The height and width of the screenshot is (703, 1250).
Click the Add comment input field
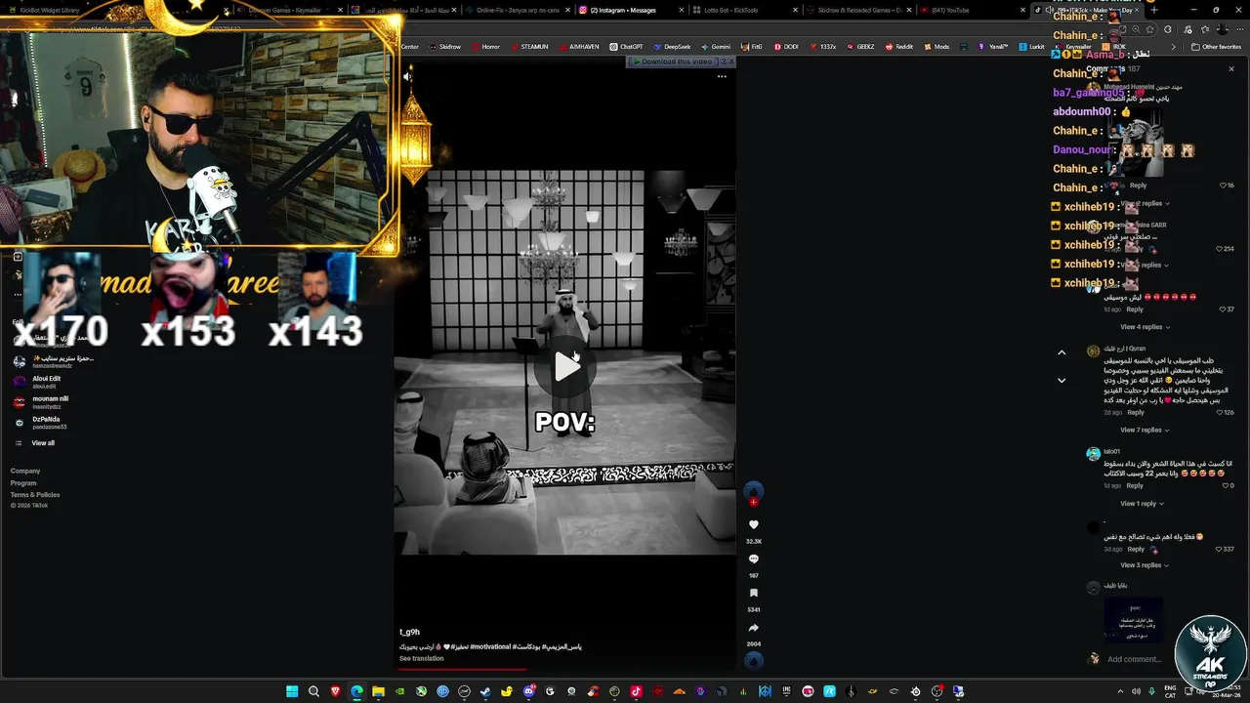click(1135, 659)
